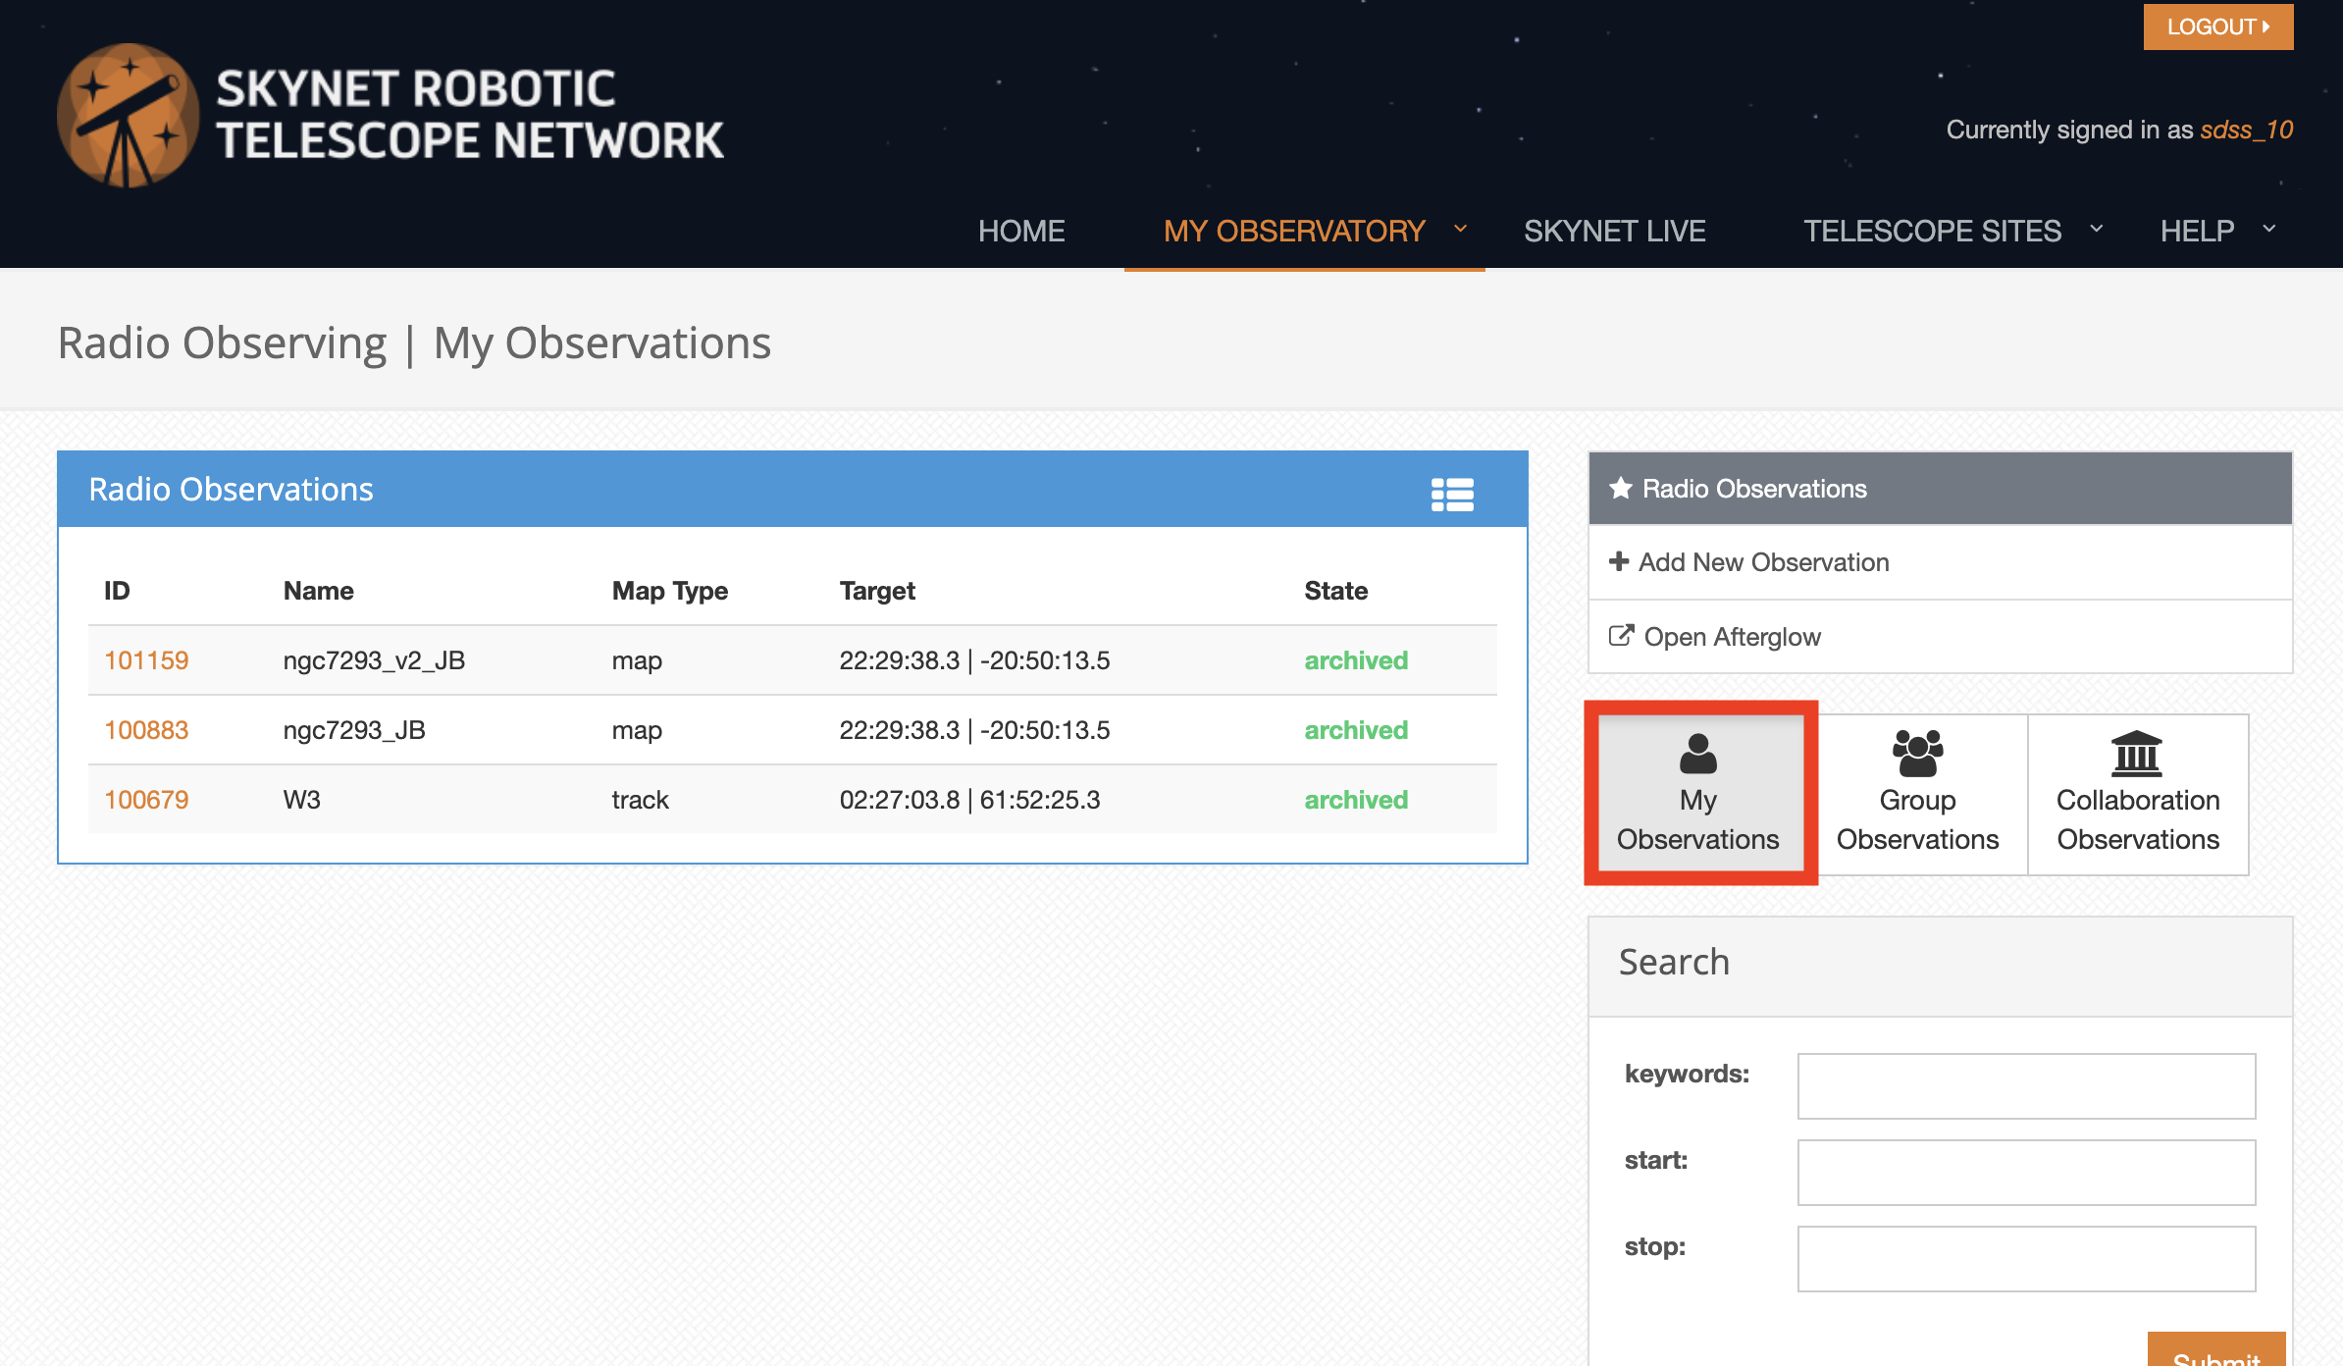Click the Logout button
The image size is (2343, 1366).
[2218, 26]
